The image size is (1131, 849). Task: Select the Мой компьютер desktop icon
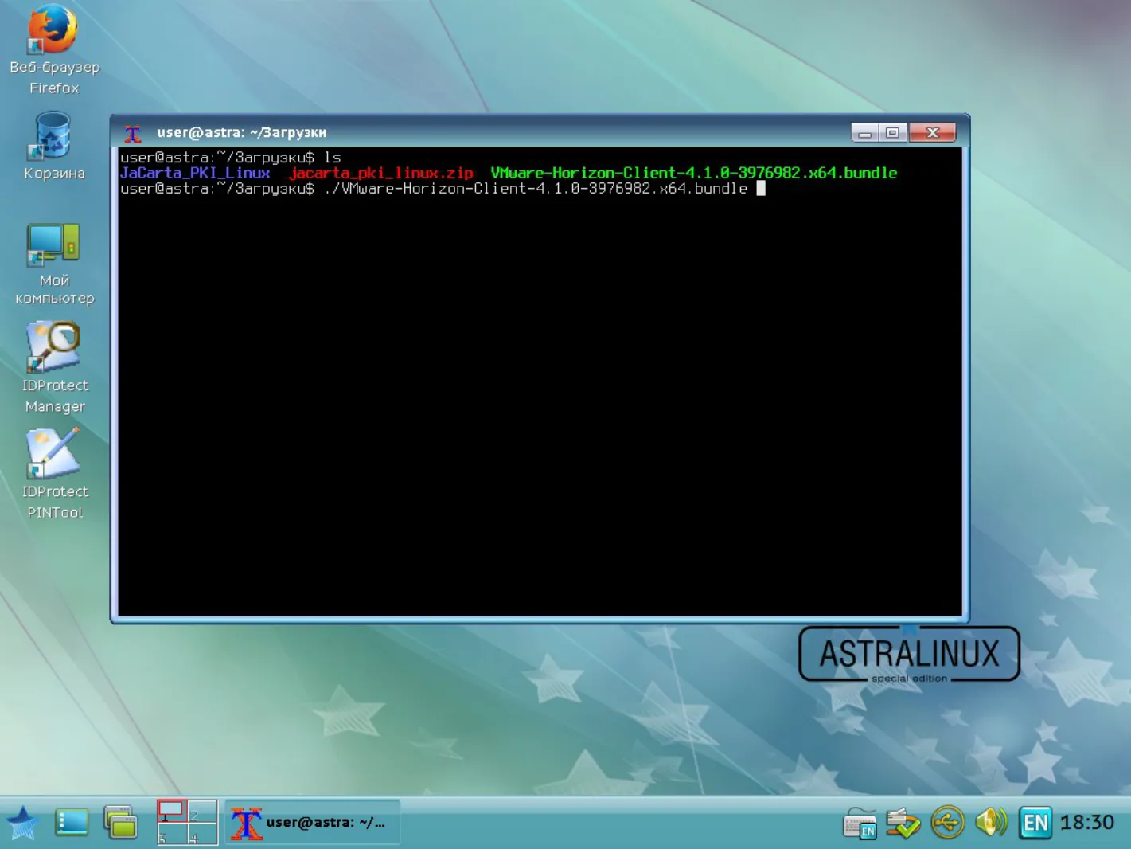point(54,264)
